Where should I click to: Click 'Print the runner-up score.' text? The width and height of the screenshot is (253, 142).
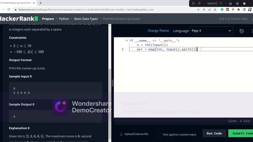[27, 68]
